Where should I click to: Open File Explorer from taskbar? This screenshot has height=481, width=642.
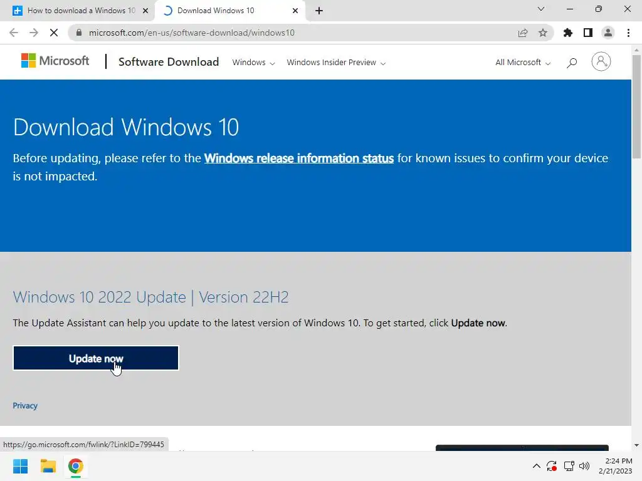[x=48, y=466]
